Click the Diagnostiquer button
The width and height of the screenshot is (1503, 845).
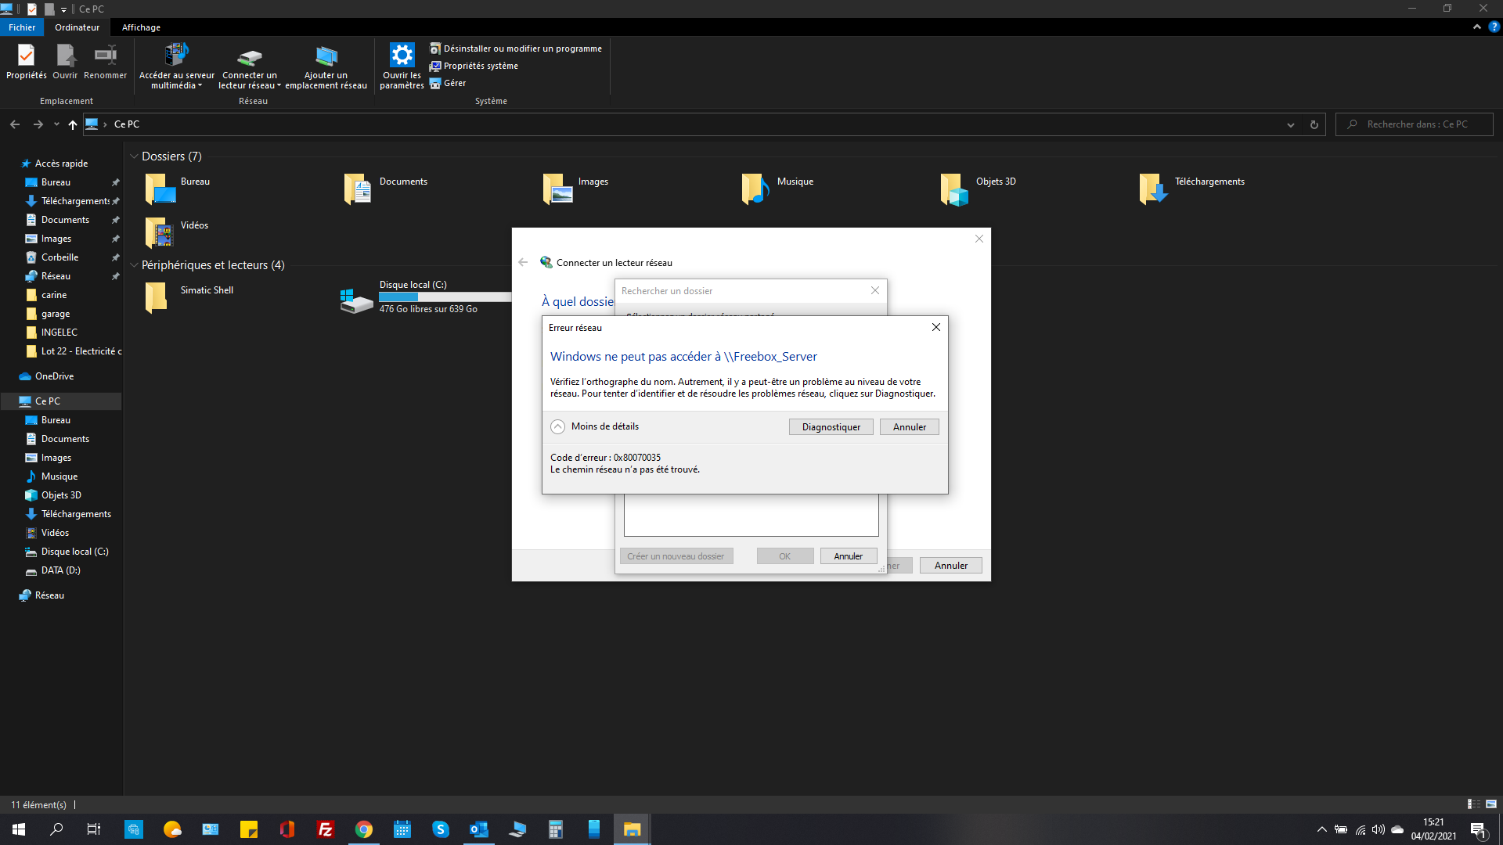[x=831, y=427]
